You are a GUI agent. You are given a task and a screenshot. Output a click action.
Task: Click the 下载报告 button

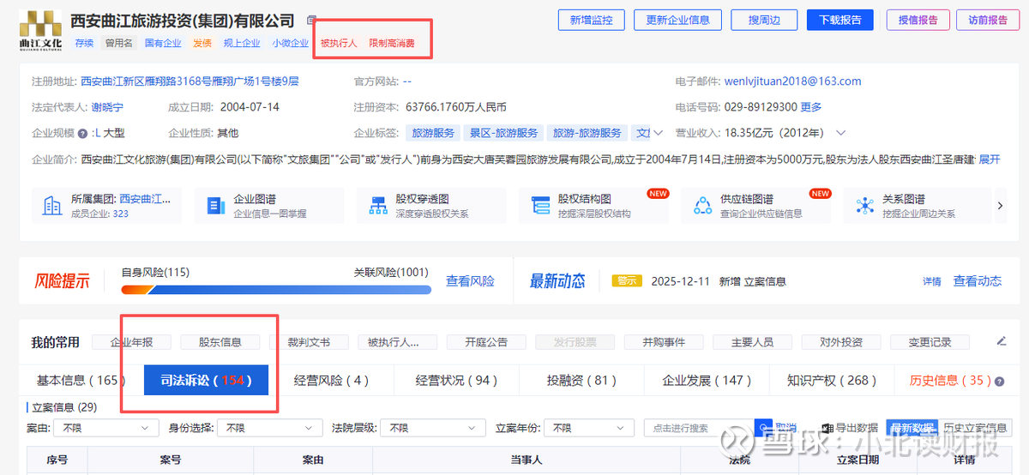(x=839, y=20)
